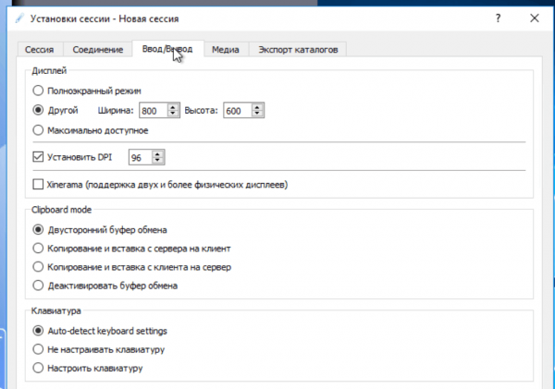Open the Соединение tab

pos(96,49)
